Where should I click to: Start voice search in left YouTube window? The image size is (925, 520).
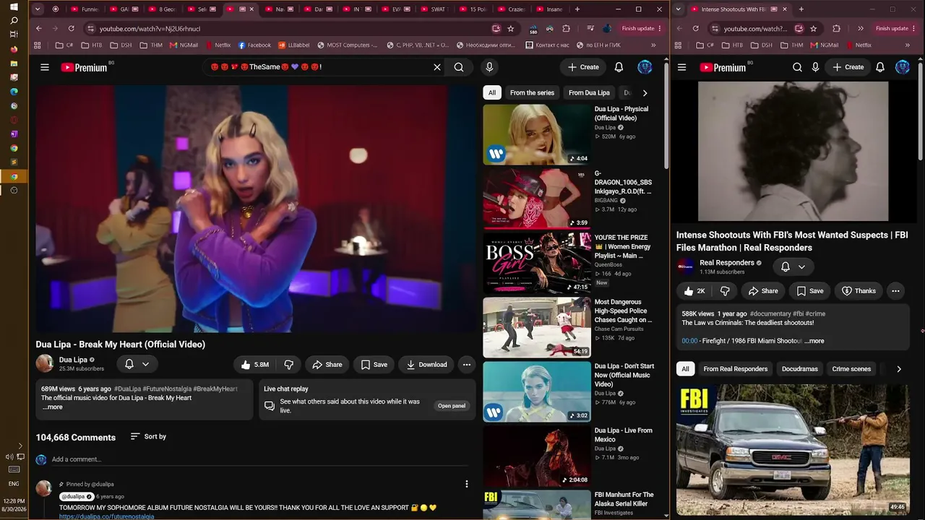point(489,67)
